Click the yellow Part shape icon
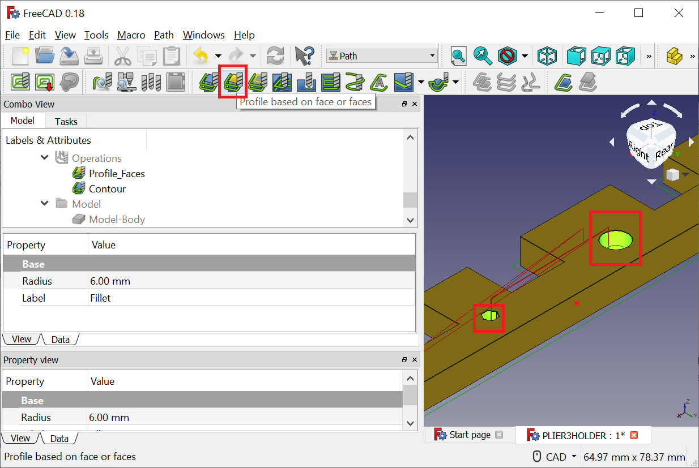The width and height of the screenshot is (699, 468). [674, 55]
